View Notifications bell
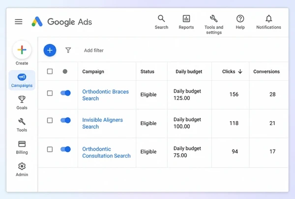Viewport: 295px width, 199px height. coord(268,22)
